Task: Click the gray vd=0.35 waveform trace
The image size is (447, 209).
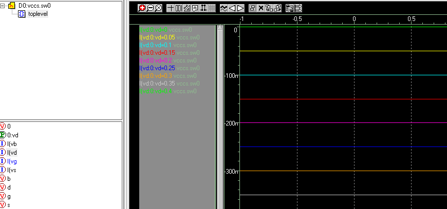Action: 343,195
